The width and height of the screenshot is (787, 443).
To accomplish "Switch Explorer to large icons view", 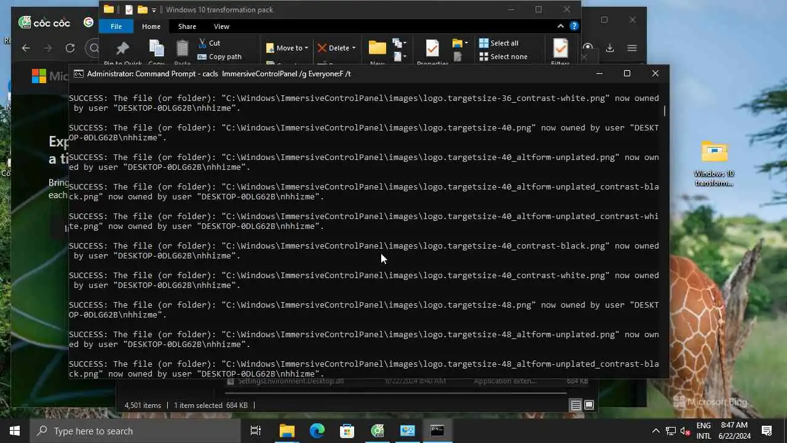I will click(x=589, y=405).
